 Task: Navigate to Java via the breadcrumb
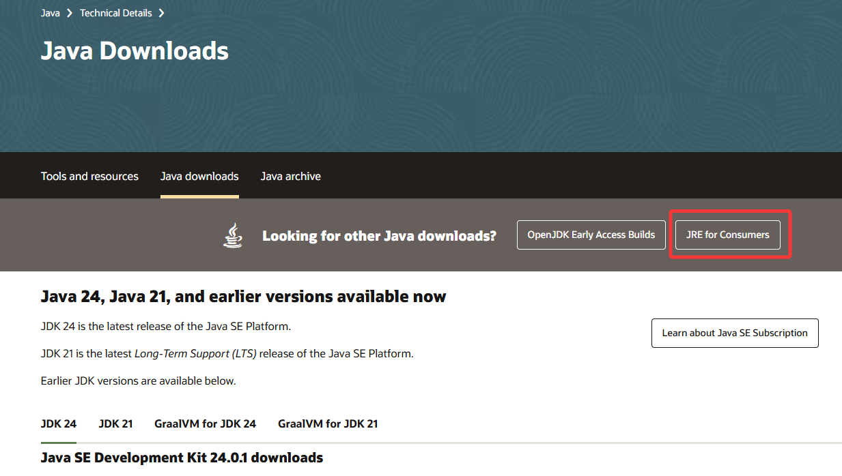(x=50, y=12)
